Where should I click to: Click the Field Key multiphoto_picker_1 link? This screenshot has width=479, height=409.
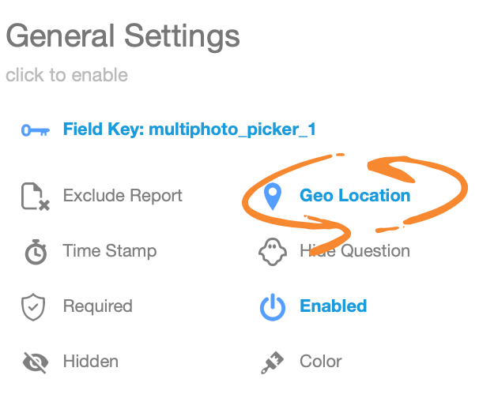pyautogui.click(x=190, y=129)
